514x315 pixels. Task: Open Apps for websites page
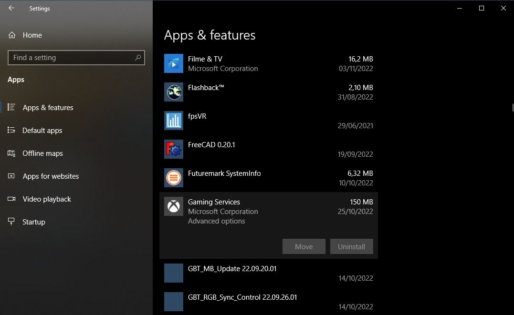coord(76,176)
